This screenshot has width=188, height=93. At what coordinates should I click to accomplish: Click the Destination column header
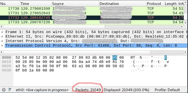coord(123,4)
